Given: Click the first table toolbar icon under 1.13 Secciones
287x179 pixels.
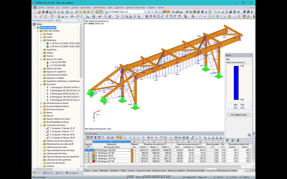Looking at the screenshot, I should 87,137.
